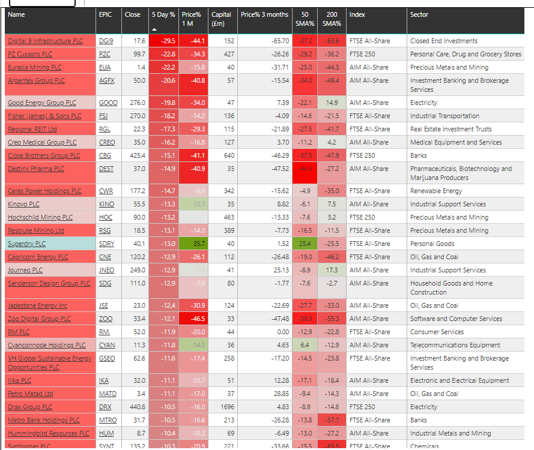Screen dimensions: 534x450
Task: Open PZ Cussons PLC link
Action: tap(30, 54)
